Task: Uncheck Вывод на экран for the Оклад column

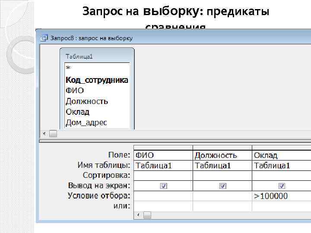Action: pos(282,186)
